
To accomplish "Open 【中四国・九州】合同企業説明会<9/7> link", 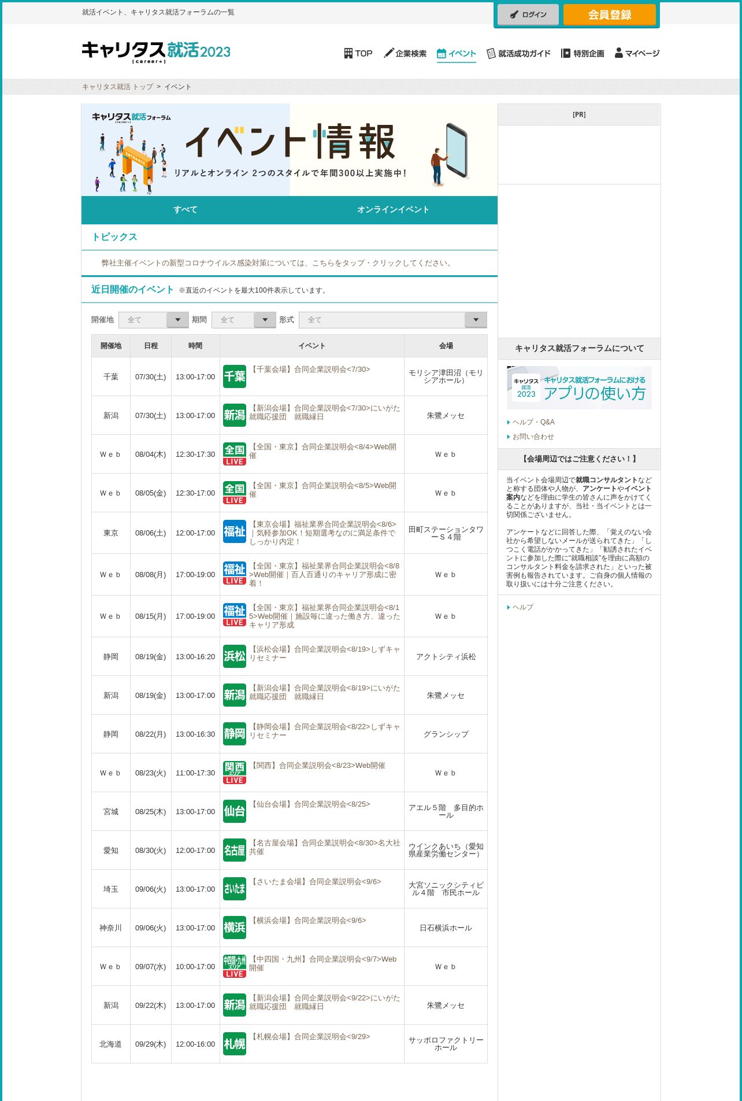I will click(323, 963).
